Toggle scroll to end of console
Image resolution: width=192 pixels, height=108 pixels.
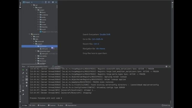pyautogui.click(x=27, y=79)
